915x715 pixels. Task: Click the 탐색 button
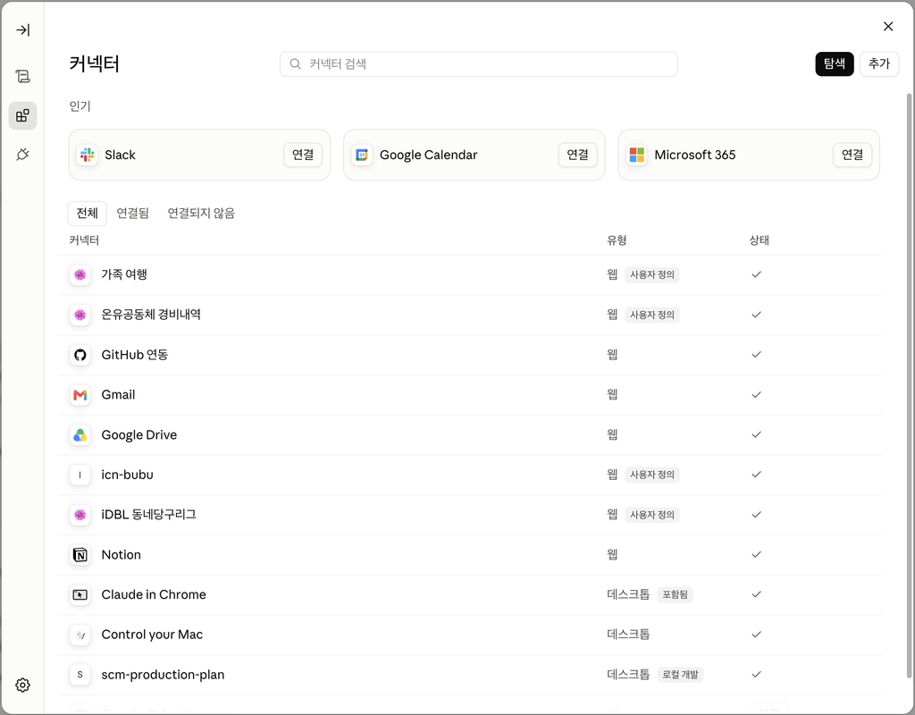[835, 63]
